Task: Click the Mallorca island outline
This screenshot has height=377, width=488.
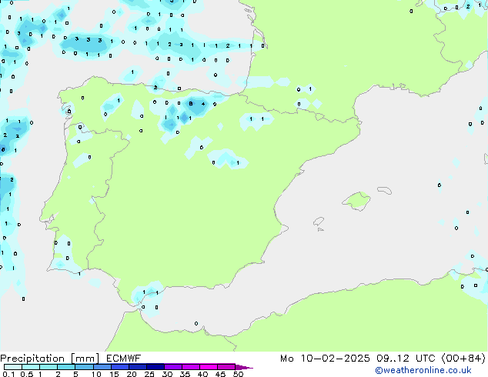Action: click(x=357, y=201)
